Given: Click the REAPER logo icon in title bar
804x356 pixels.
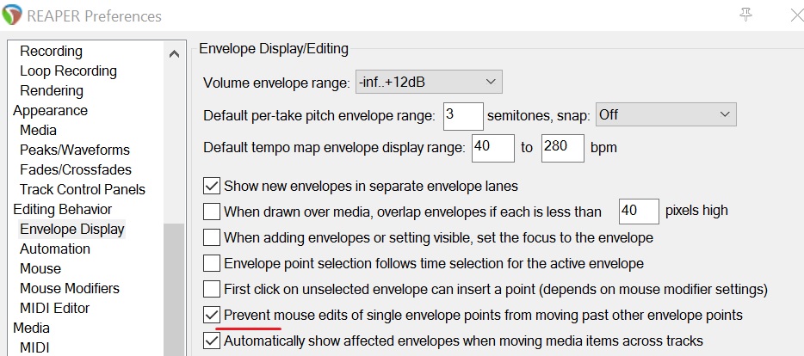Looking at the screenshot, I should (15, 16).
